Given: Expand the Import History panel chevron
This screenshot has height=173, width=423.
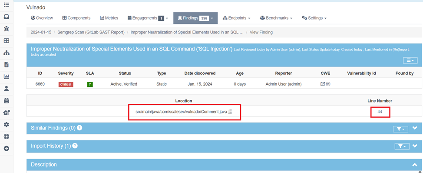Looking at the screenshot, I should [x=415, y=146].
